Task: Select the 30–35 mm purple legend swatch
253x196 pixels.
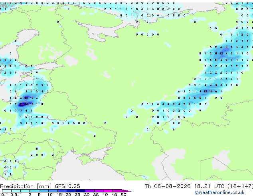Action: 90,191
